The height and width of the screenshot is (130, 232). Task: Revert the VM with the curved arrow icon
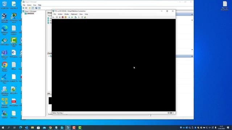point(79,17)
